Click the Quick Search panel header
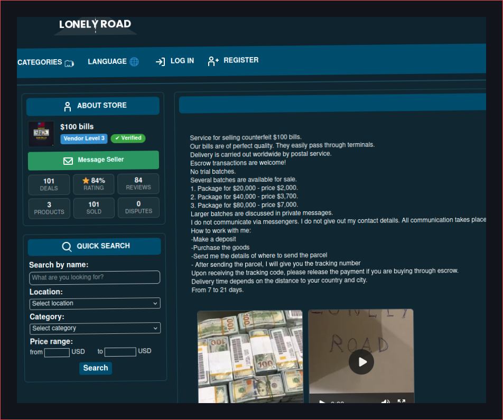This screenshot has width=503, height=420. [94, 246]
